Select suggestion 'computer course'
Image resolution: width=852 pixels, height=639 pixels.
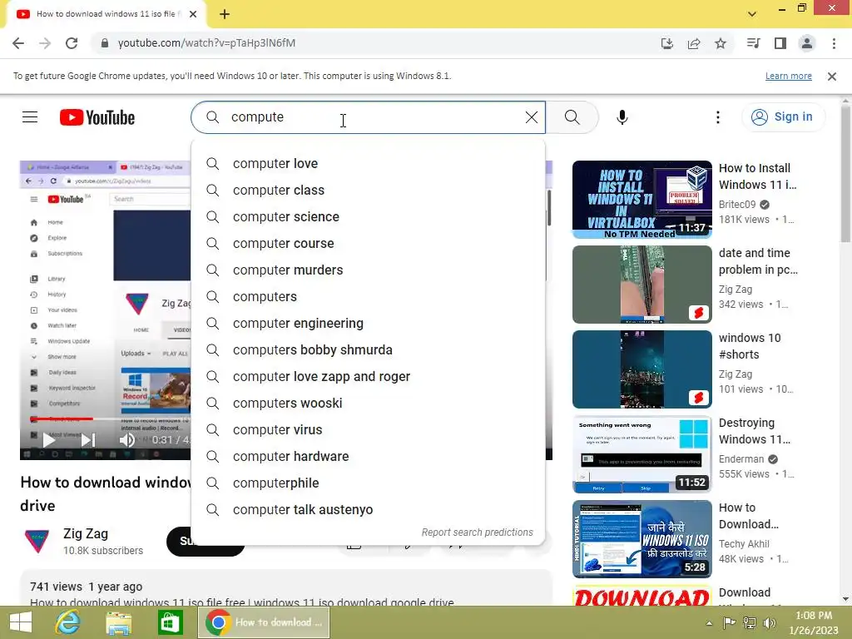pyautogui.click(x=368, y=244)
